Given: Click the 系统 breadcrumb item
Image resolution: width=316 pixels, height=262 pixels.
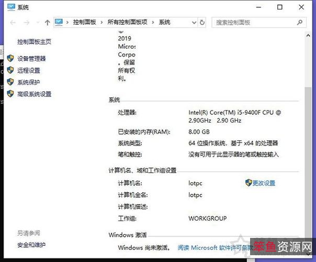Looking at the screenshot, I should 164,22.
